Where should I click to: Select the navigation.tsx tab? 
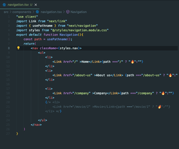18,4
